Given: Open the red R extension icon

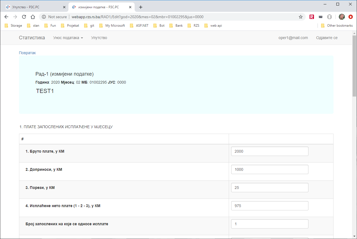Looking at the screenshot, I should (312, 17).
